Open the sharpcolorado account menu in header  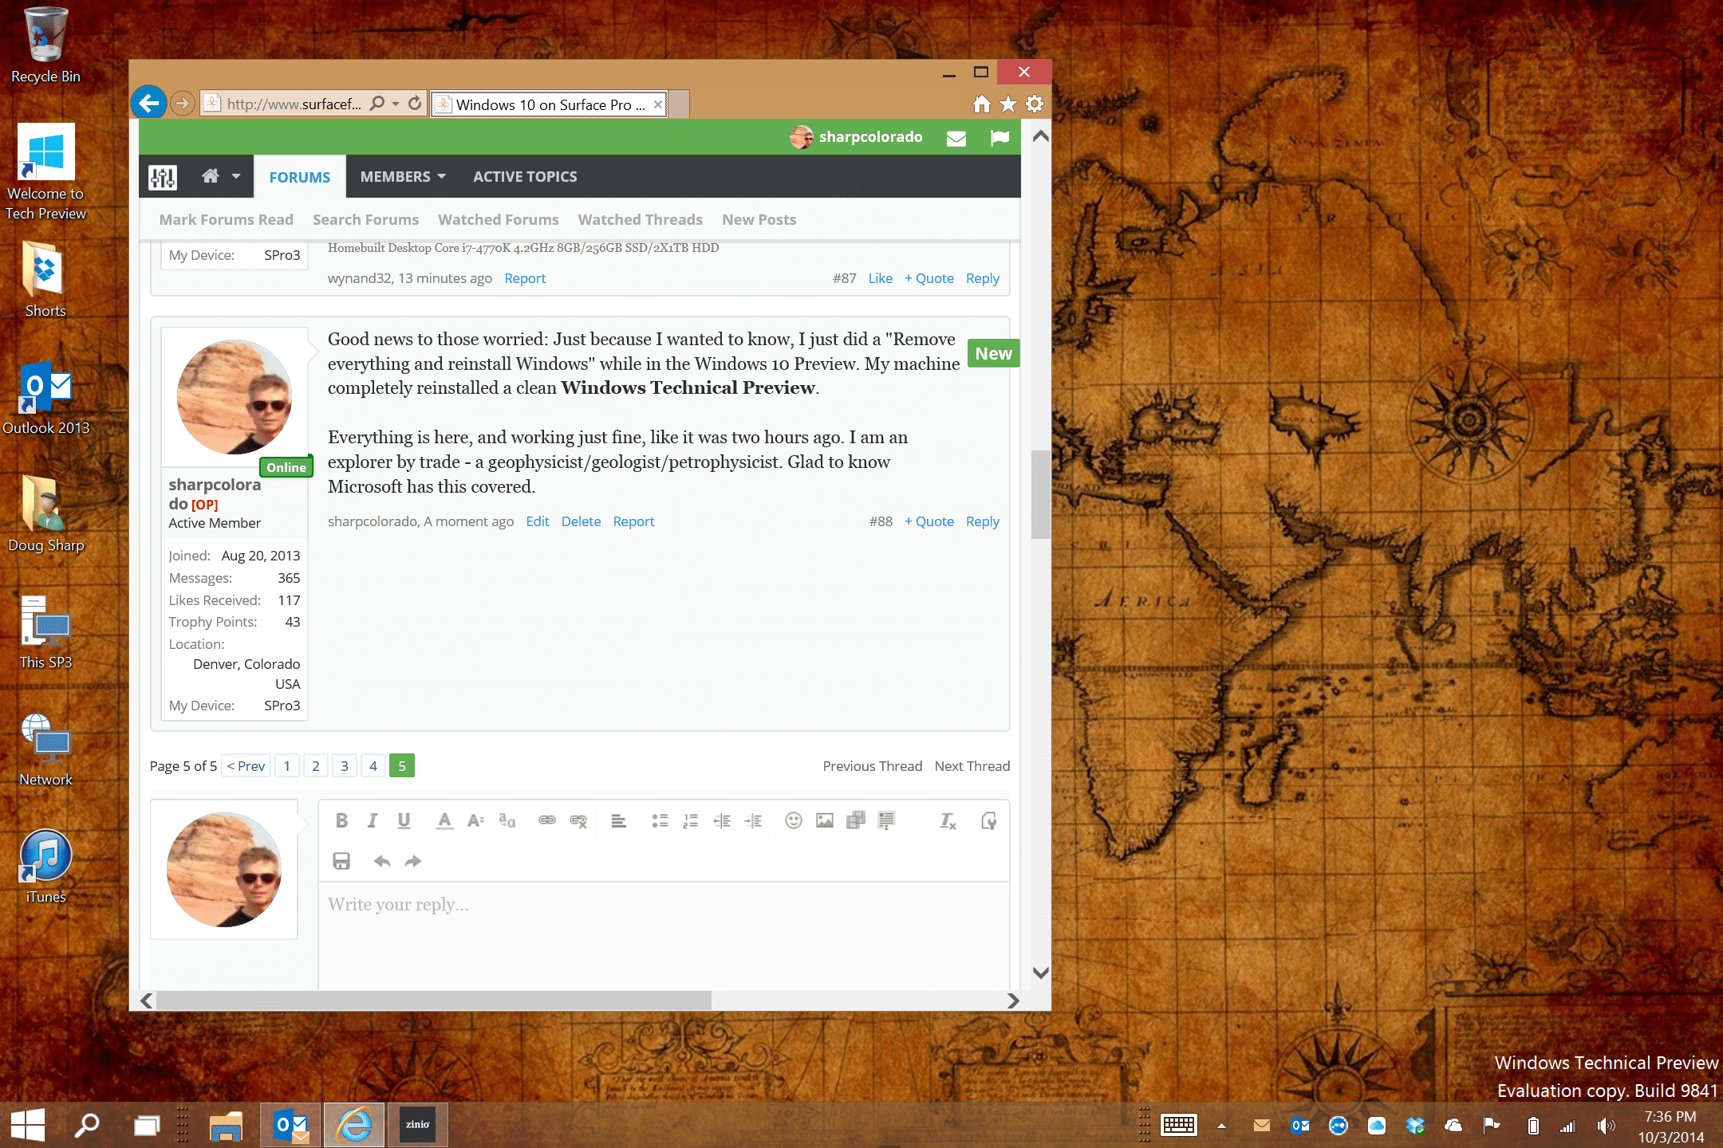click(856, 137)
